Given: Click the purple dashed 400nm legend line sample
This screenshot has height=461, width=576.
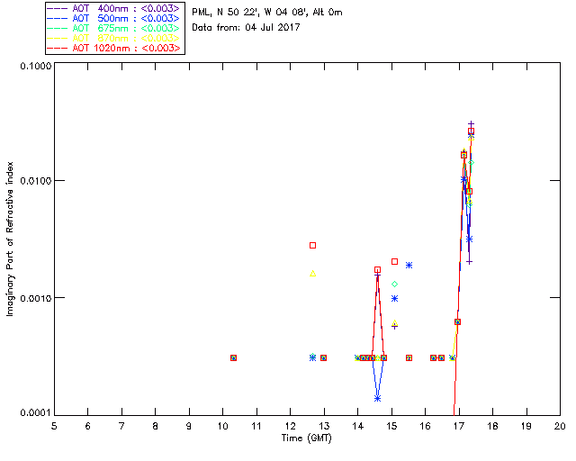Looking at the screenshot, I should (x=58, y=8).
